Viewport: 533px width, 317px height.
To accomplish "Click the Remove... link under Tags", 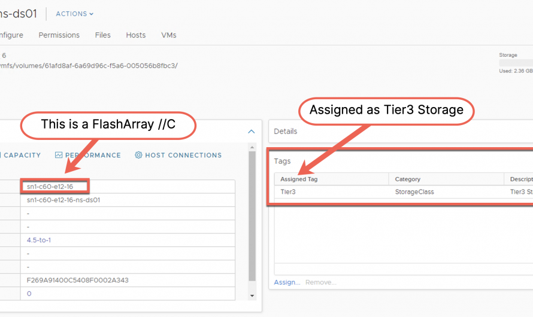I will pos(320,282).
